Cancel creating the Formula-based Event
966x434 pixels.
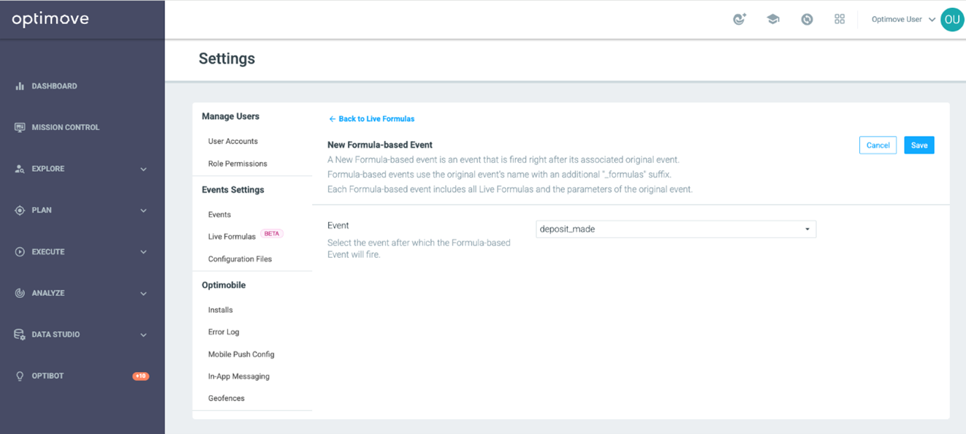tap(878, 145)
